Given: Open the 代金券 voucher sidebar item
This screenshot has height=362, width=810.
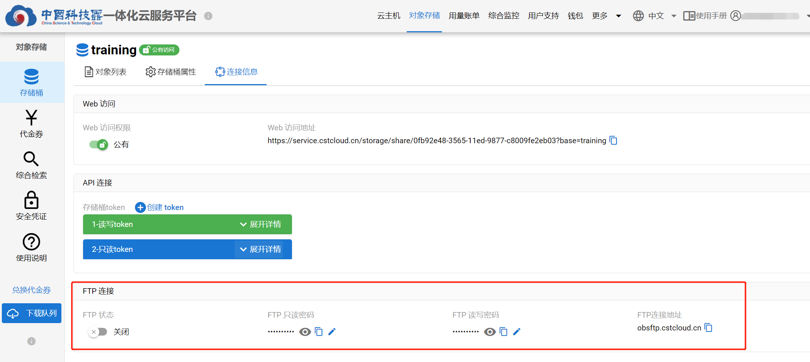Looking at the screenshot, I should (32, 124).
